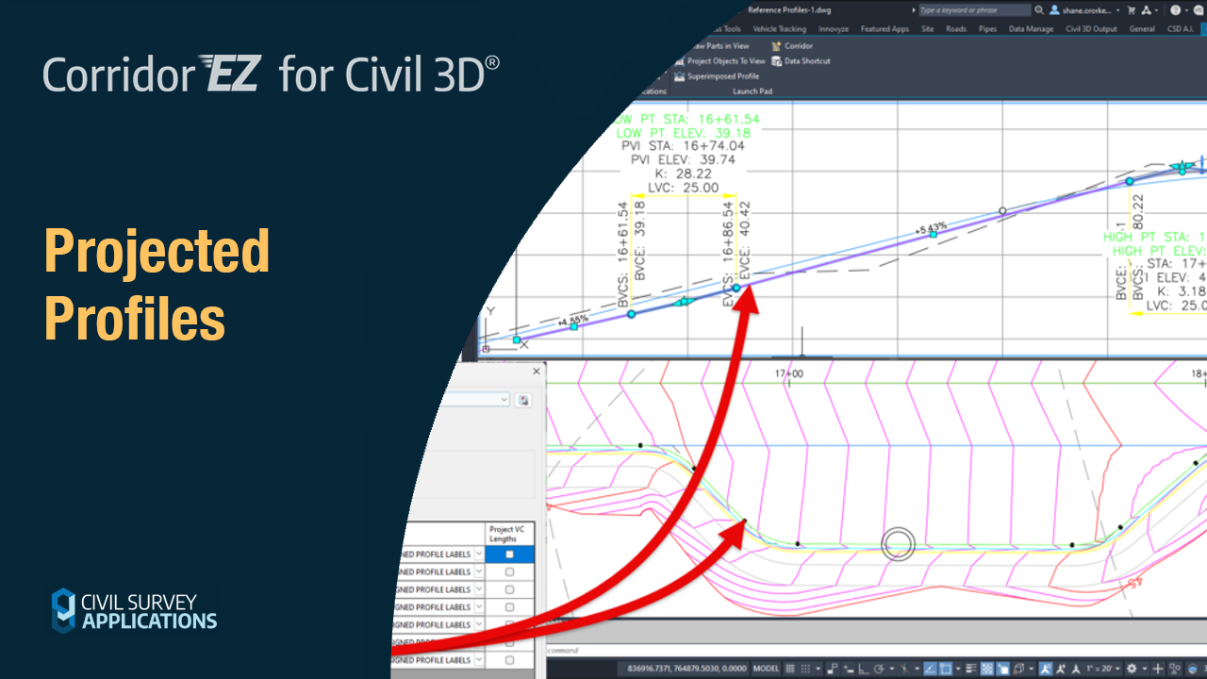Viewport: 1207px width, 679px height.
Task: Click the search magnifier icon
Action: click(1039, 9)
